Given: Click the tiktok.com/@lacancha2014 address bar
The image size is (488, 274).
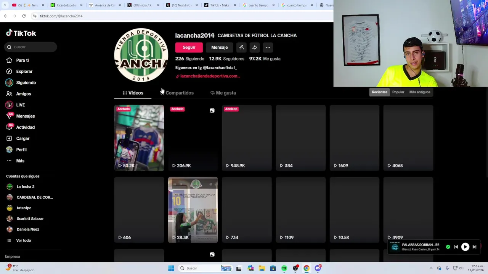Looking at the screenshot, I should 61,16.
